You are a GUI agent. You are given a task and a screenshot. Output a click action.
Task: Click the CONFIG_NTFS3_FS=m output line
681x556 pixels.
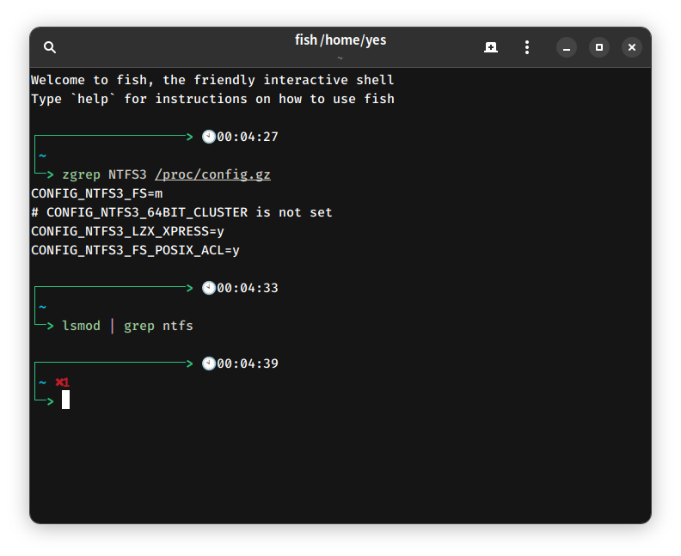pos(96,193)
